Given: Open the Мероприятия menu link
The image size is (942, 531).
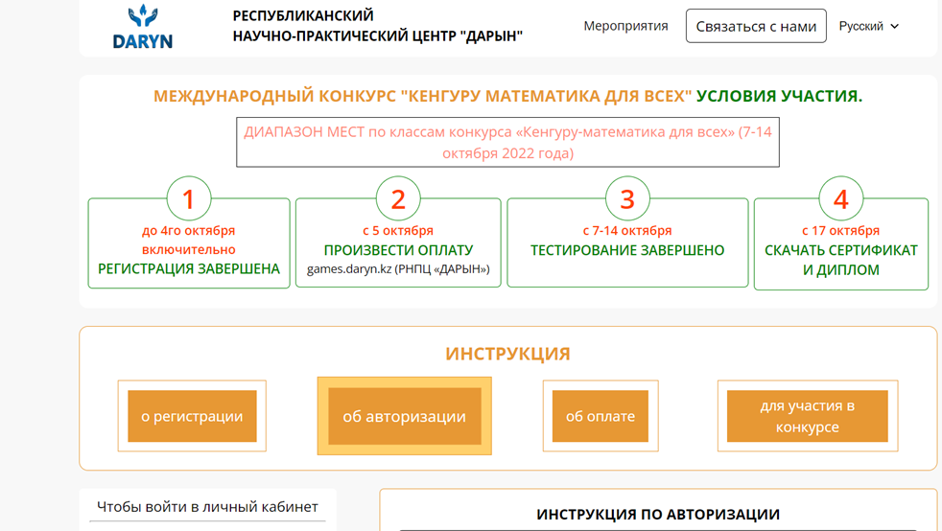Looking at the screenshot, I should coord(625,26).
